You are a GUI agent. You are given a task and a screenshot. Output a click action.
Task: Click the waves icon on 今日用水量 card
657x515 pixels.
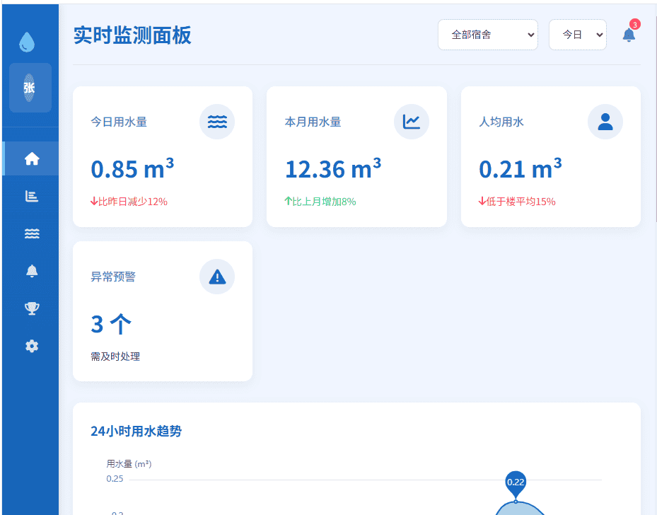pyautogui.click(x=216, y=121)
